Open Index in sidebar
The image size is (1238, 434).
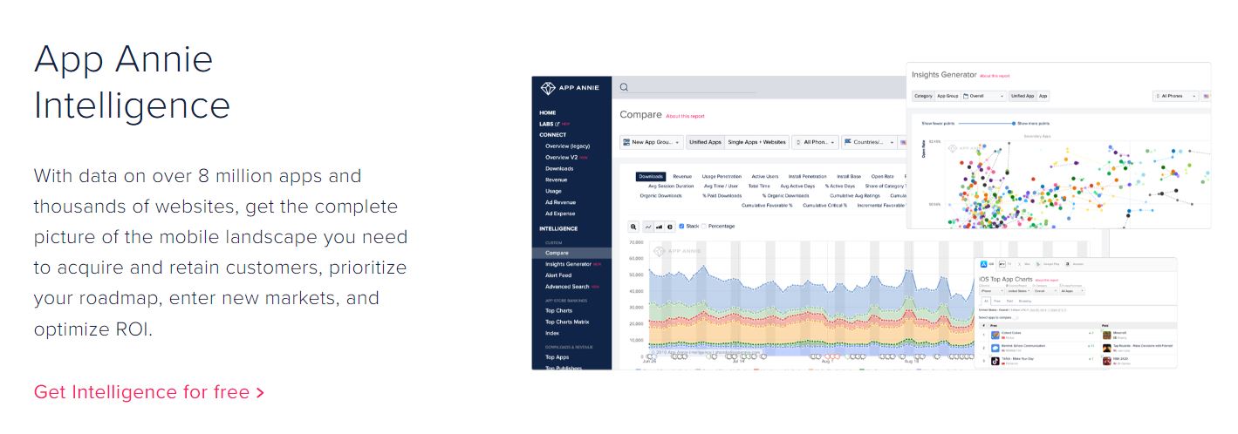[x=551, y=333]
